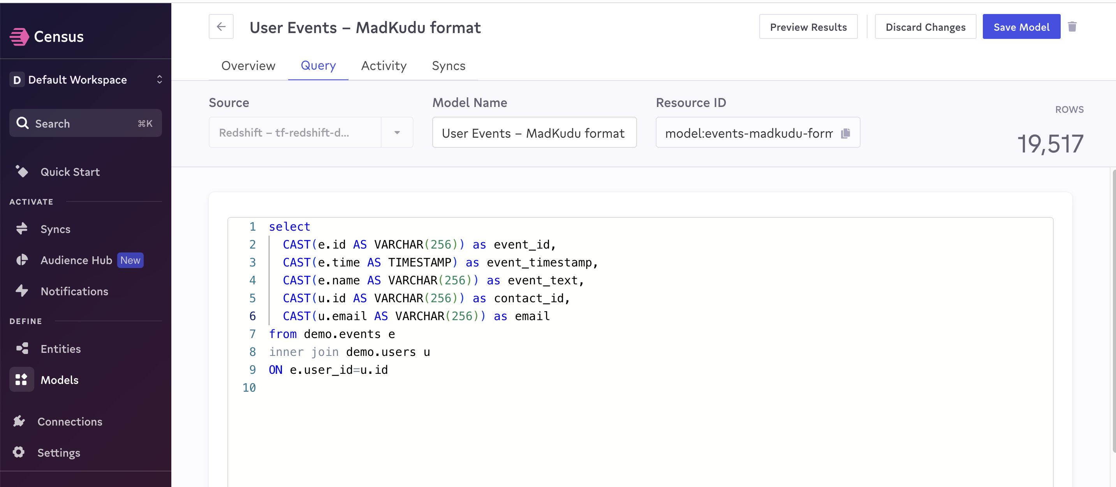Click Discard Changes button
The width and height of the screenshot is (1116, 487).
click(925, 27)
